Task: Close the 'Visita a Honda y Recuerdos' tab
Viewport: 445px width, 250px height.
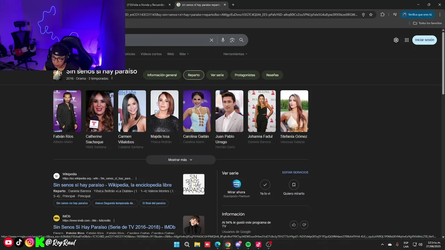Action: click(x=170, y=5)
